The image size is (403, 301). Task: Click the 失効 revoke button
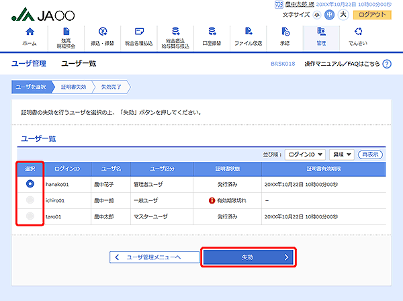click(249, 257)
